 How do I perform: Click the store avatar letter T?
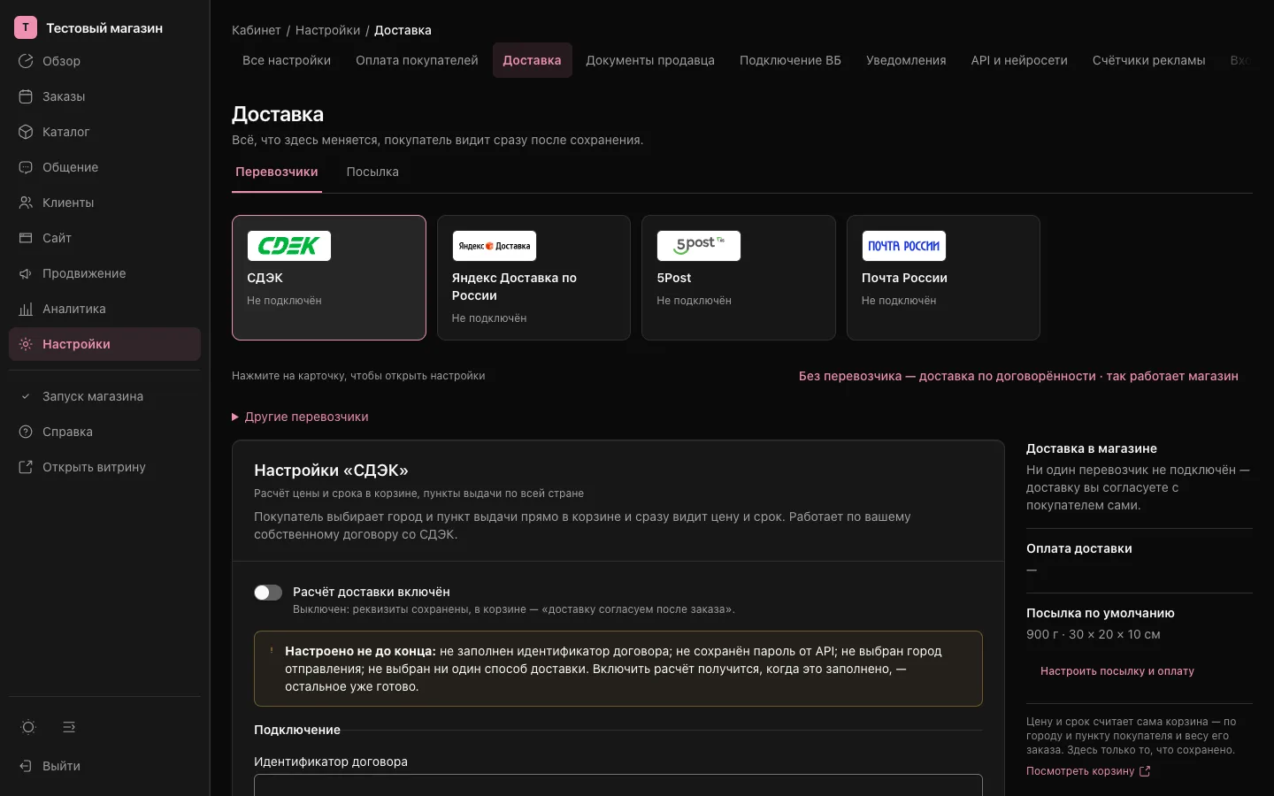26,27
